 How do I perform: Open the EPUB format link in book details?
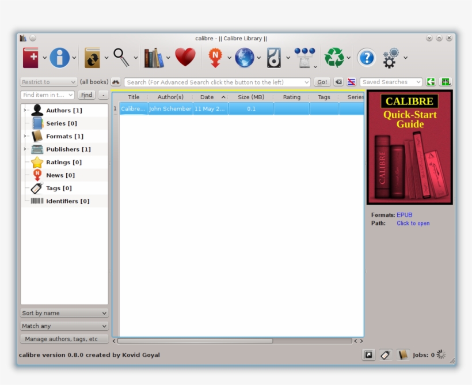(x=404, y=214)
